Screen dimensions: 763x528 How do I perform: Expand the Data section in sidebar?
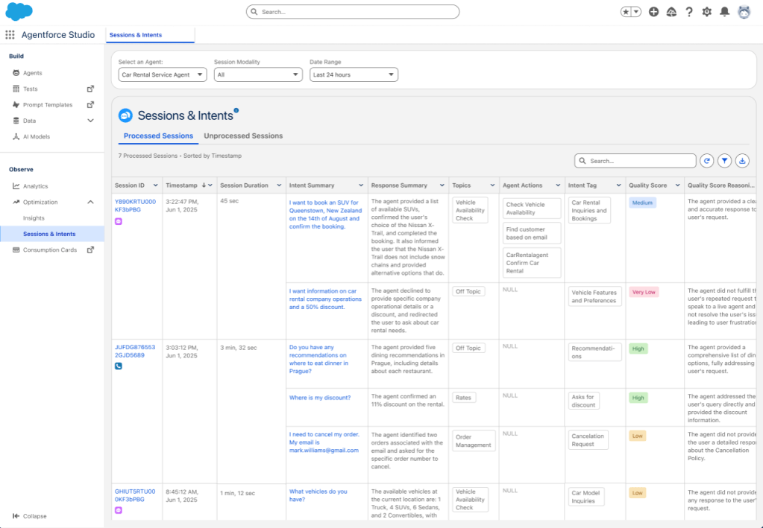click(91, 121)
